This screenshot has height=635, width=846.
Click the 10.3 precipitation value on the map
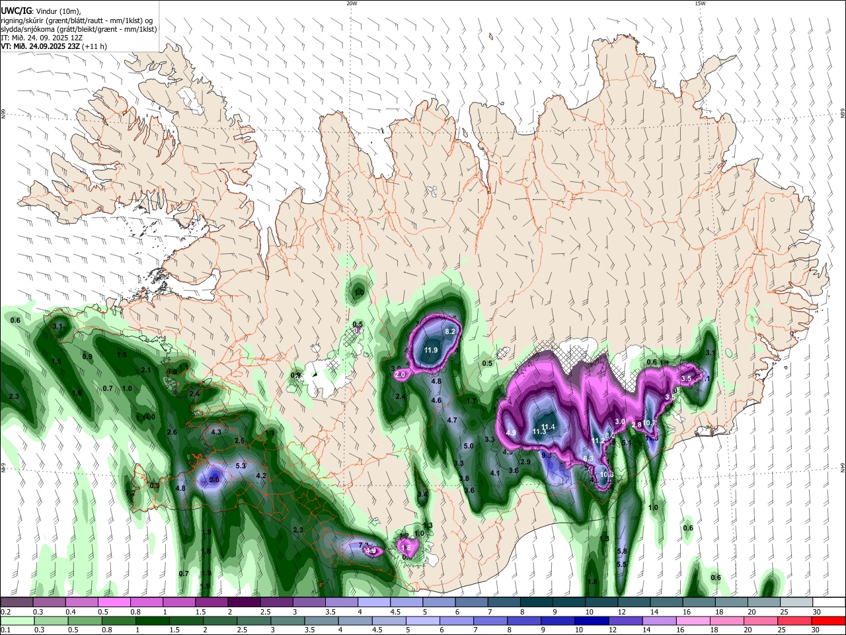click(606, 474)
